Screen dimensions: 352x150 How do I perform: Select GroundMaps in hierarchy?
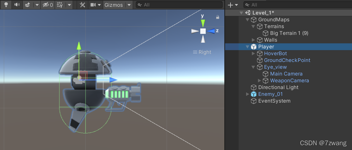coord(274,20)
